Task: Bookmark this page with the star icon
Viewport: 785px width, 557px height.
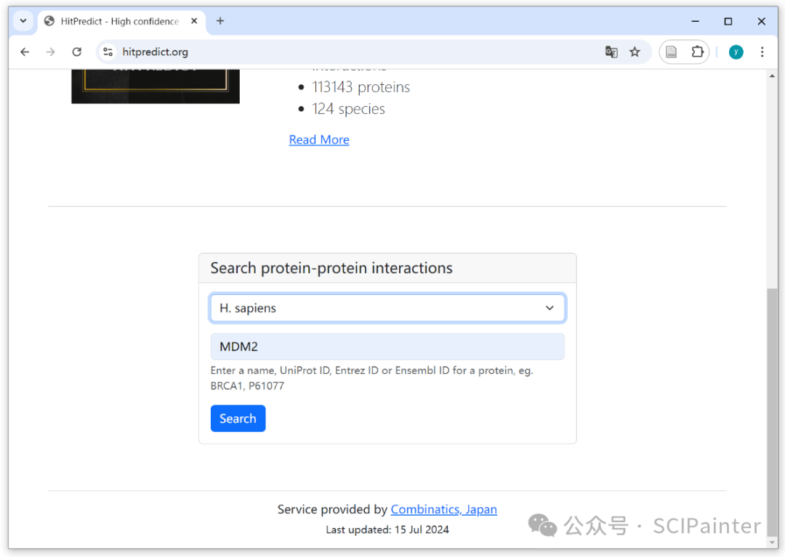Action: 635,52
